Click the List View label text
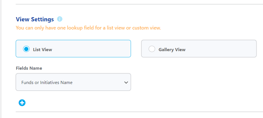 click(x=42, y=50)
